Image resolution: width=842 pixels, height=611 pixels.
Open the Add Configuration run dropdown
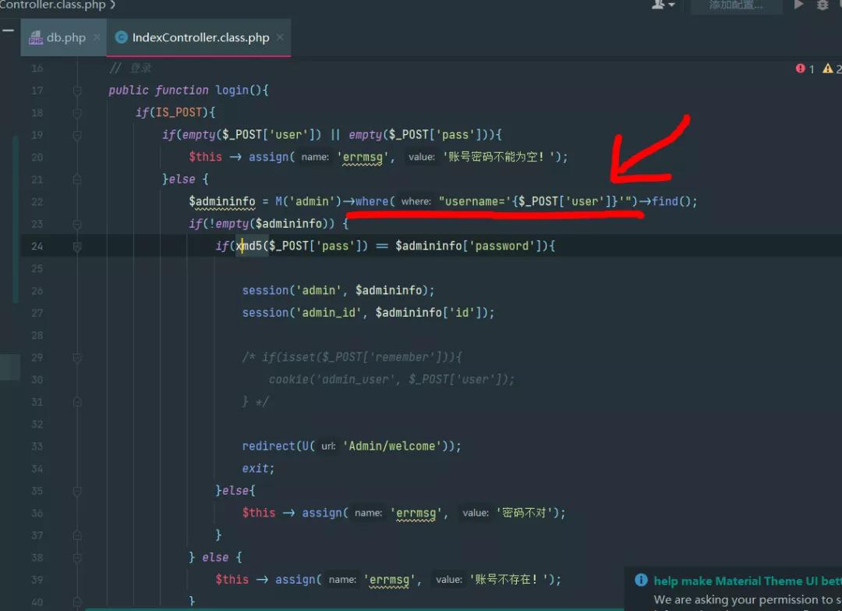click(x=735, y=5)
